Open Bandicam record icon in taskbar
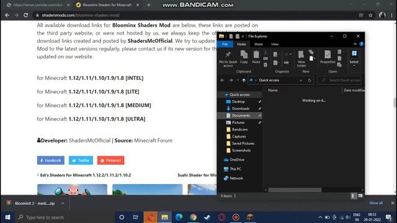 coord(236,217)
